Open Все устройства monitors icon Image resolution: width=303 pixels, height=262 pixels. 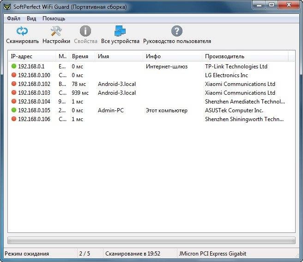click(x=120, y=31)
